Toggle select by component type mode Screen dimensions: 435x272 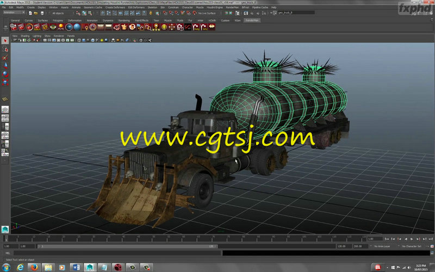[90, 13]
